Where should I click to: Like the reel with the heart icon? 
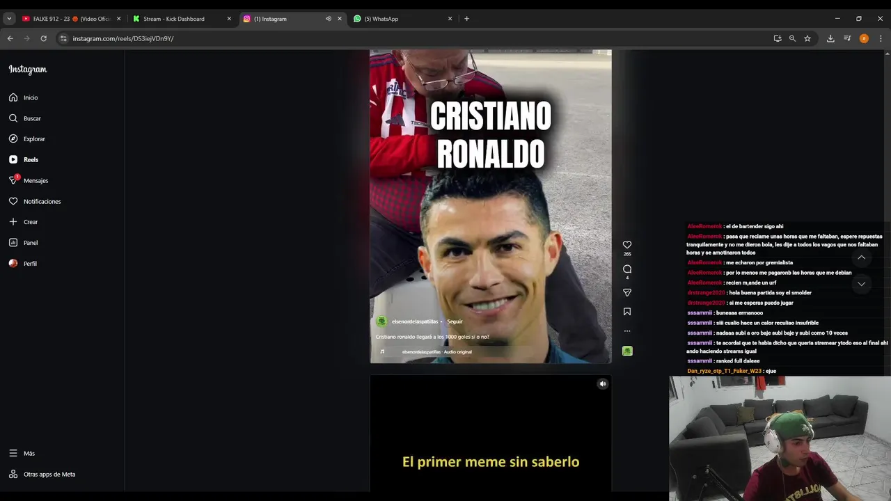[x=626, y=245]
